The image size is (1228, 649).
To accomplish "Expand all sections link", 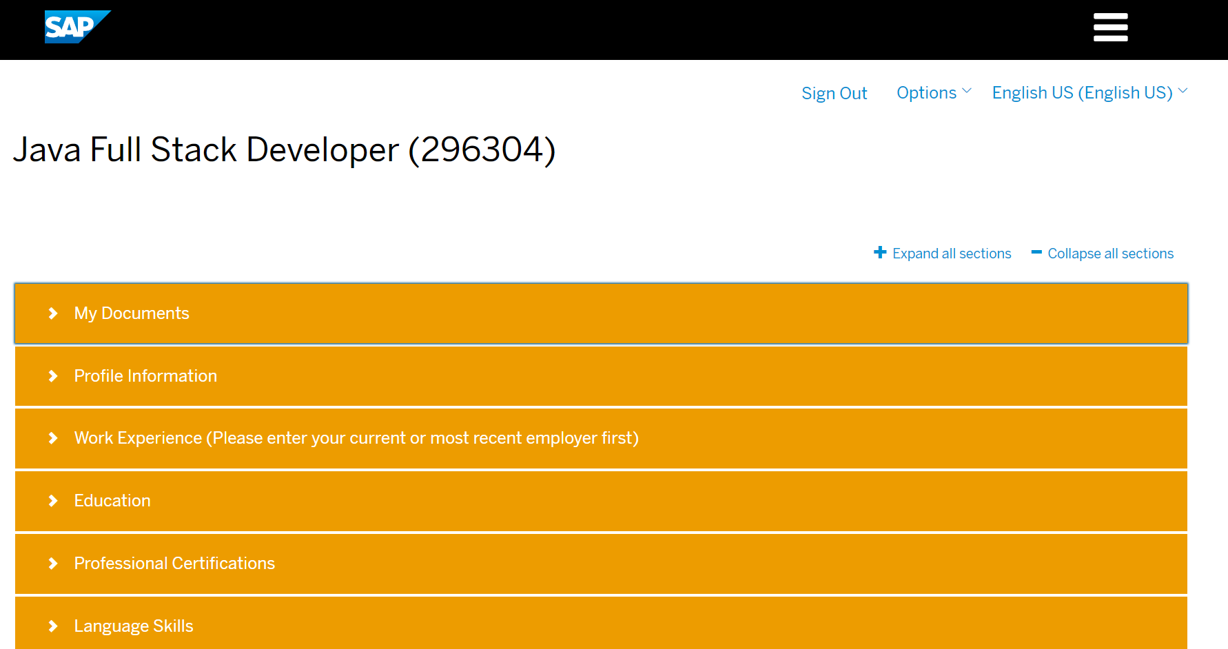I will coord(952,254).
